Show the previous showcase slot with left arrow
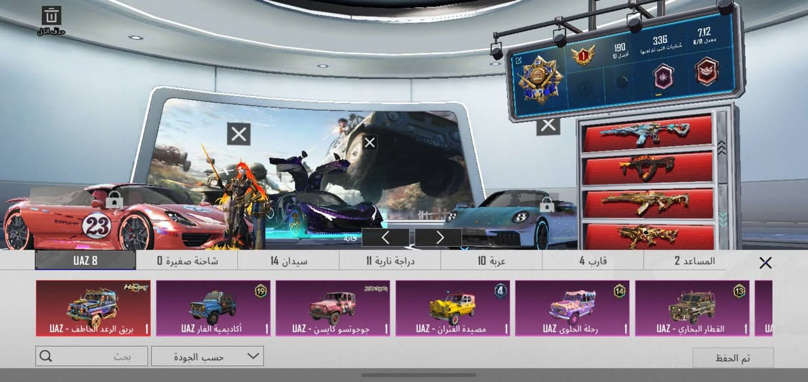This screenshot has height=382, width=808. click(x=385, y=237)
